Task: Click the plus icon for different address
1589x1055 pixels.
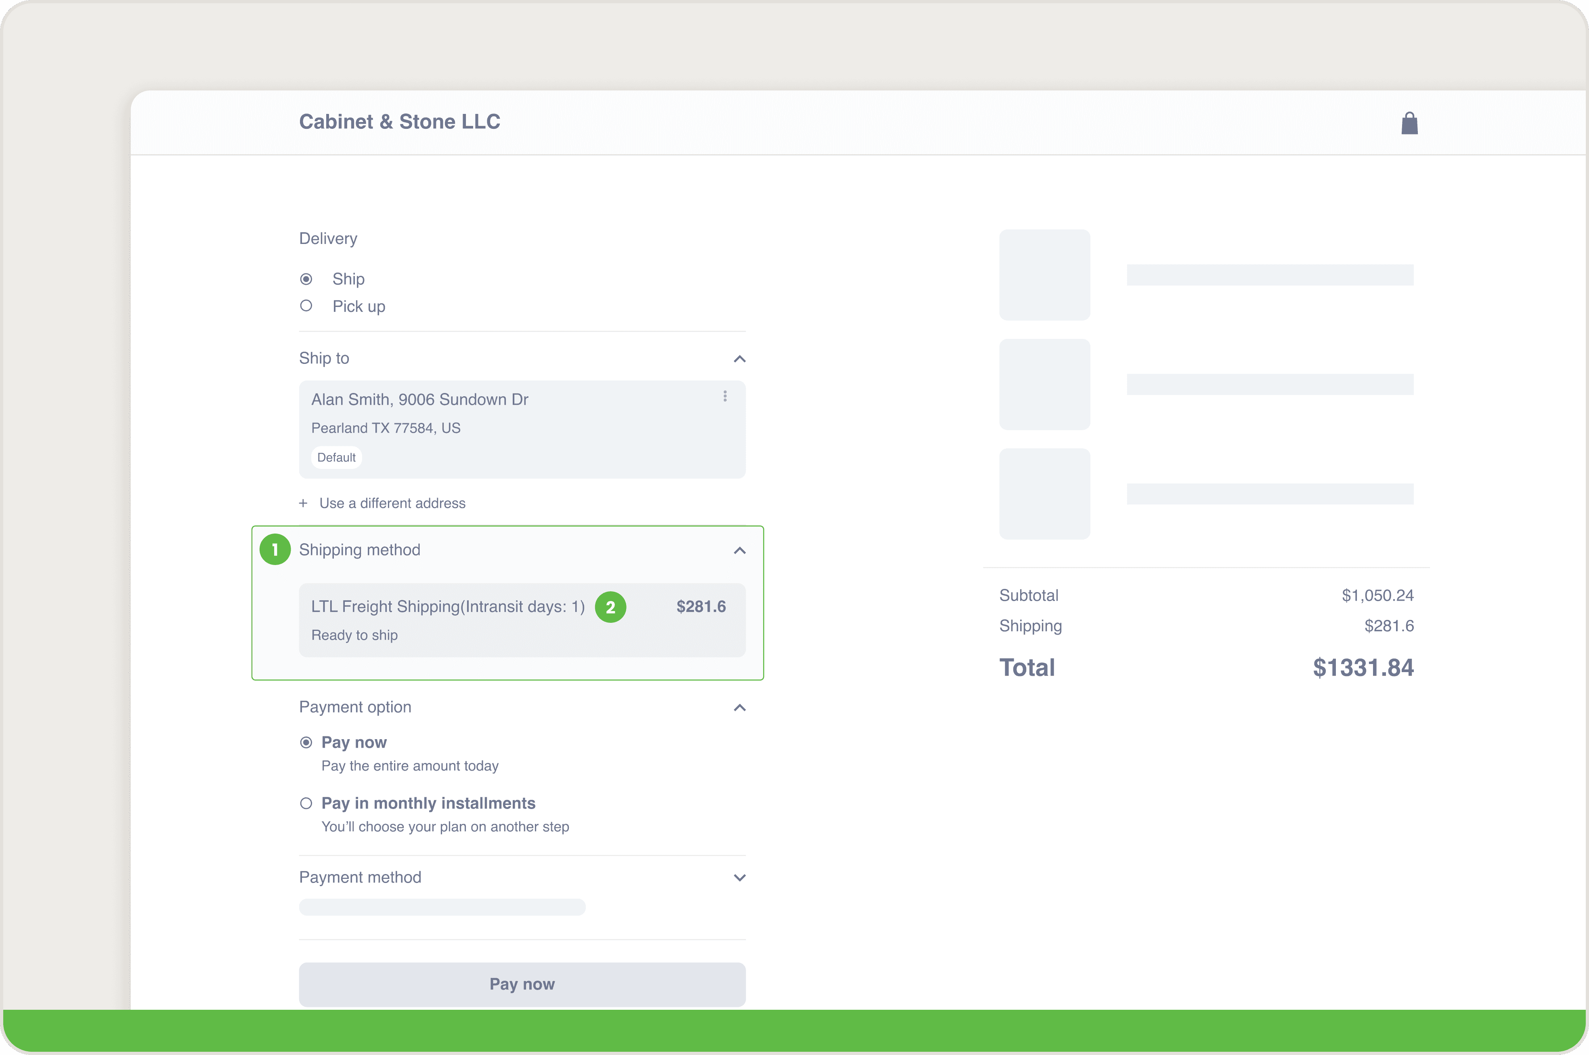Action: coord(303,503)
